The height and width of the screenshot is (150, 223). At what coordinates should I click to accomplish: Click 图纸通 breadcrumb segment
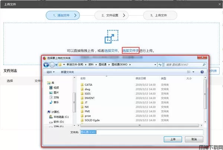pos(103,64)
